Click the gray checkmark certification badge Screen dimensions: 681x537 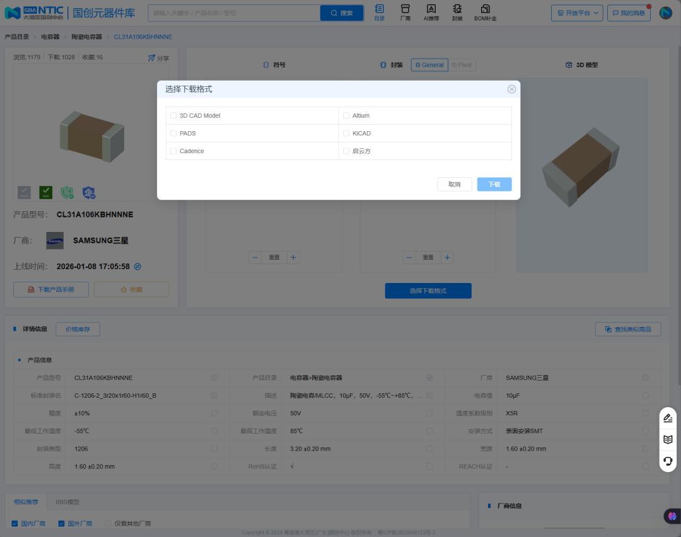[x=25, y=192]
